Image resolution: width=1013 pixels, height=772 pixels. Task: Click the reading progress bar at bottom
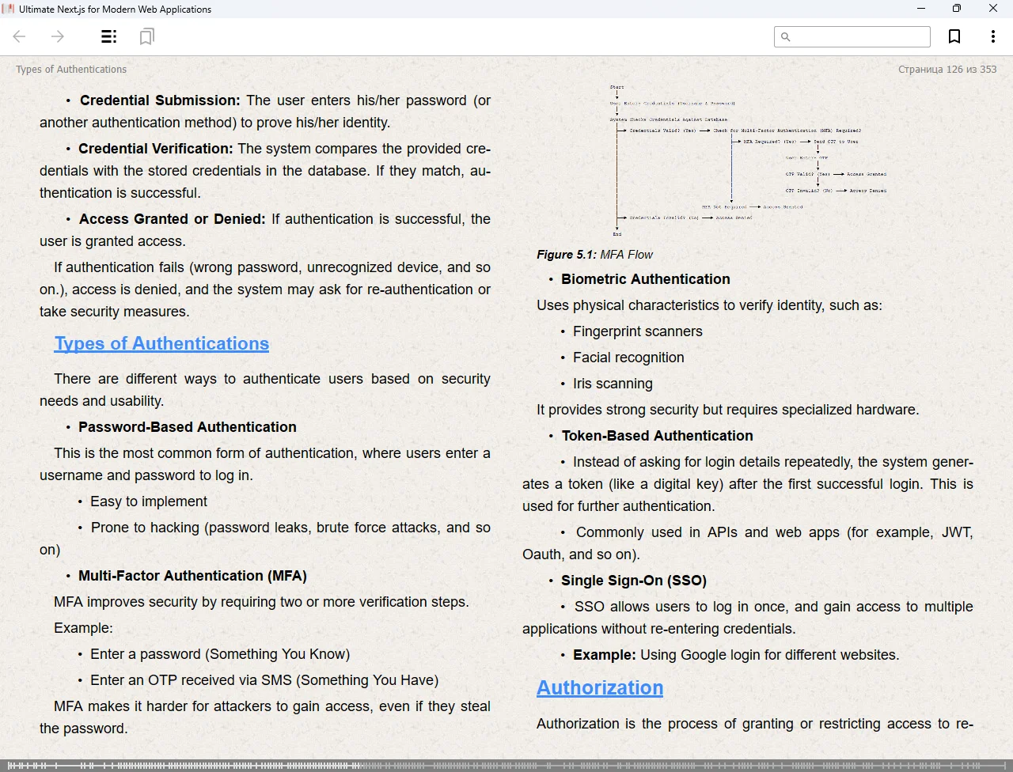[x=506, y=765]
